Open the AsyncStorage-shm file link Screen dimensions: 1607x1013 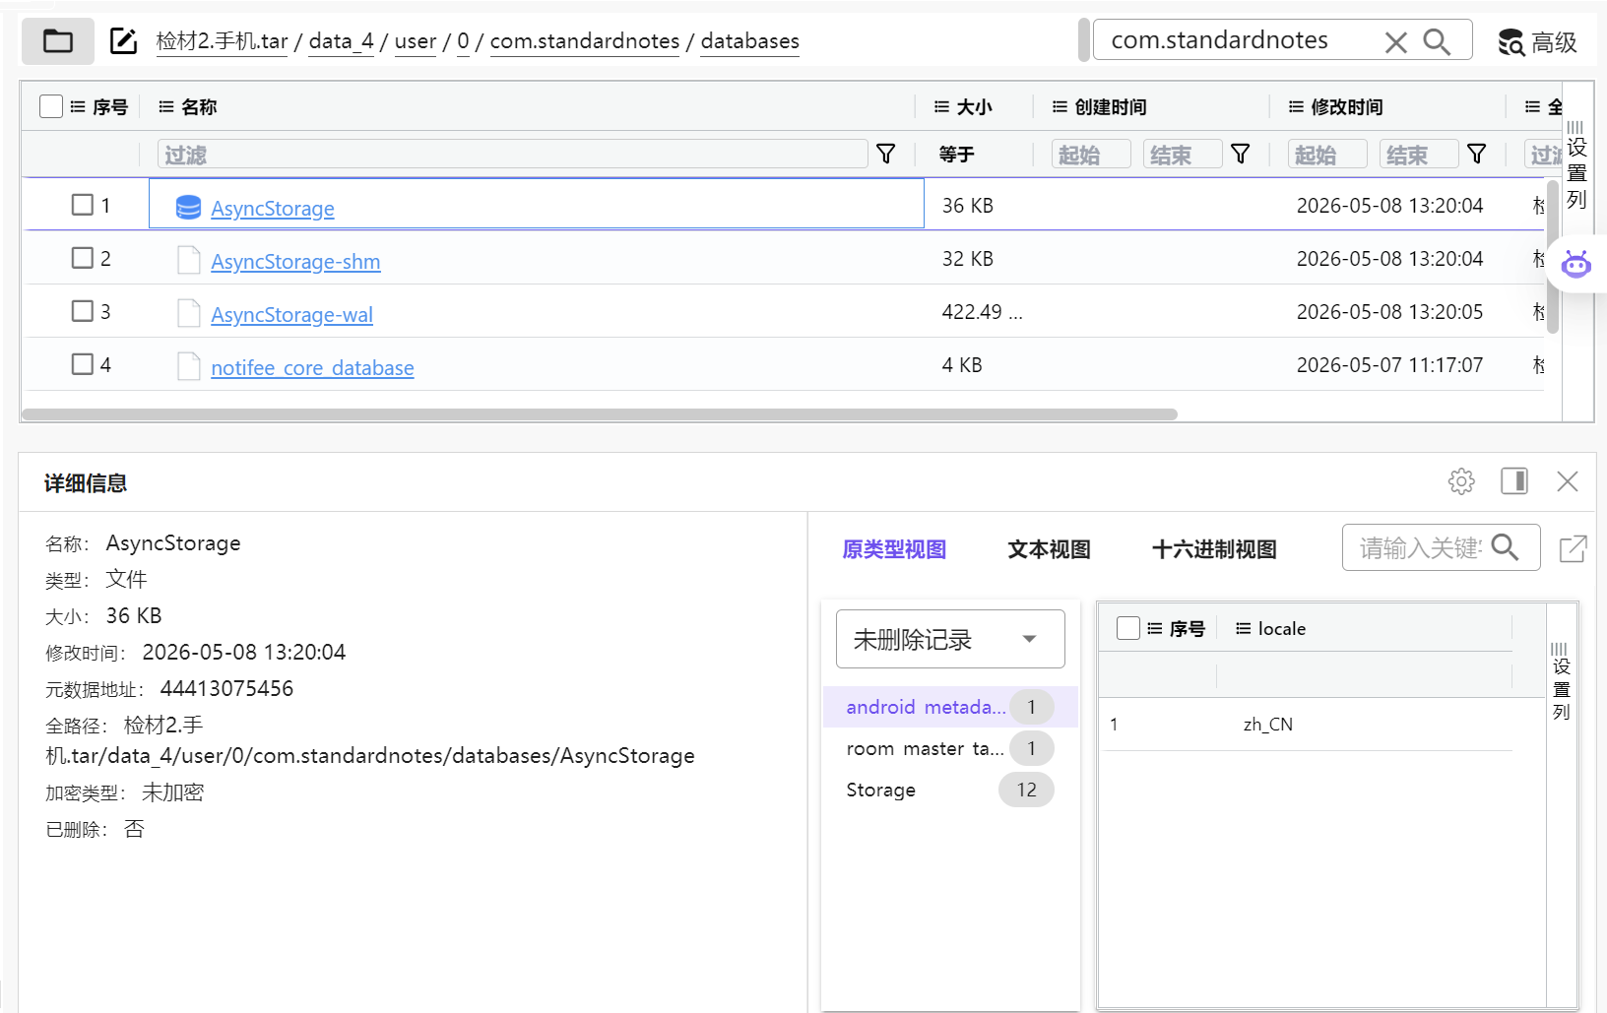tap(295, 262)
